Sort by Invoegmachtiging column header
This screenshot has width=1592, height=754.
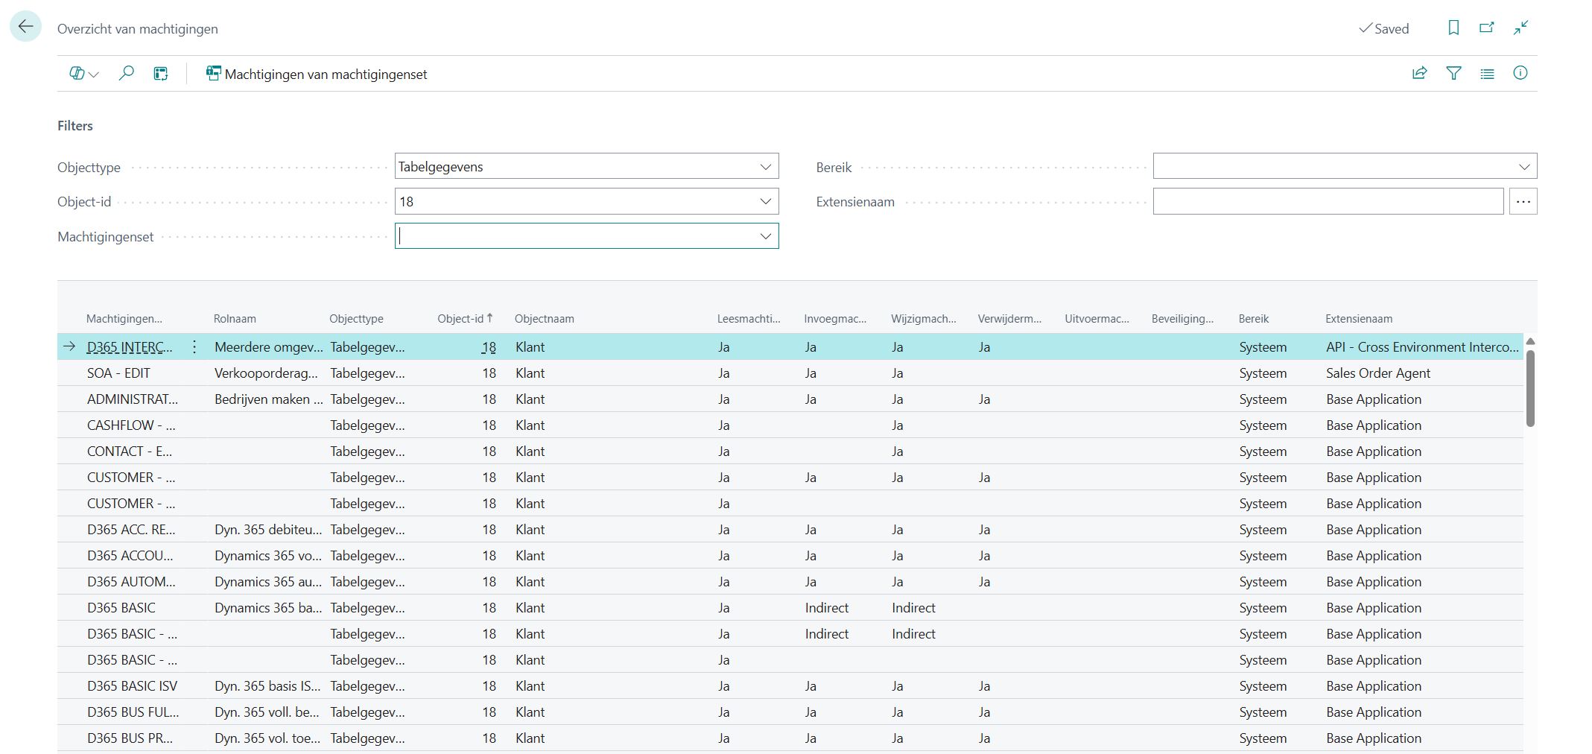pyautogui.click(x=835, y=318)
